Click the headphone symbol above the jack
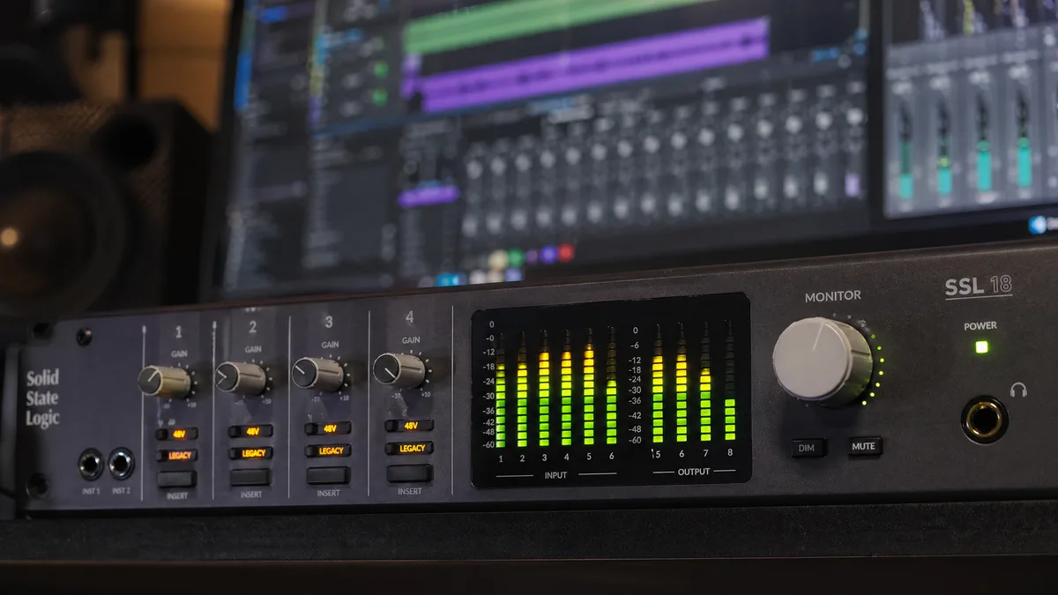This screenshot has height=595, width=1058. (x=1018, y=390)
